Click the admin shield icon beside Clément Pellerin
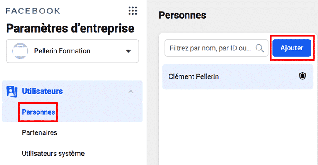 tap(302, 76)
